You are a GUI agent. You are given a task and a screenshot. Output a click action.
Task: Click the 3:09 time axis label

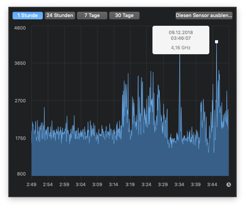tap(97, 185)
